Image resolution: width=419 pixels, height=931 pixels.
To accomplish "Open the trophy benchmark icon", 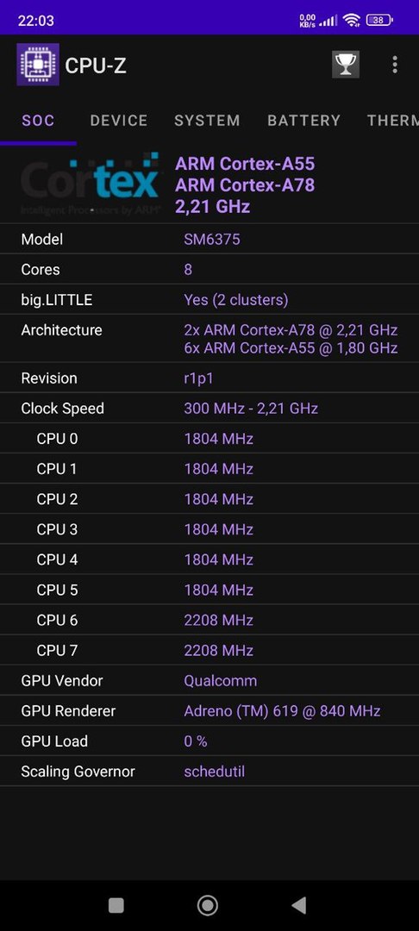I will tap(346, 64).
